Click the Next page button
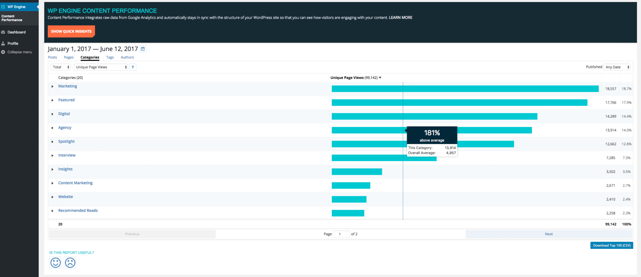 [x=549, y=234]
